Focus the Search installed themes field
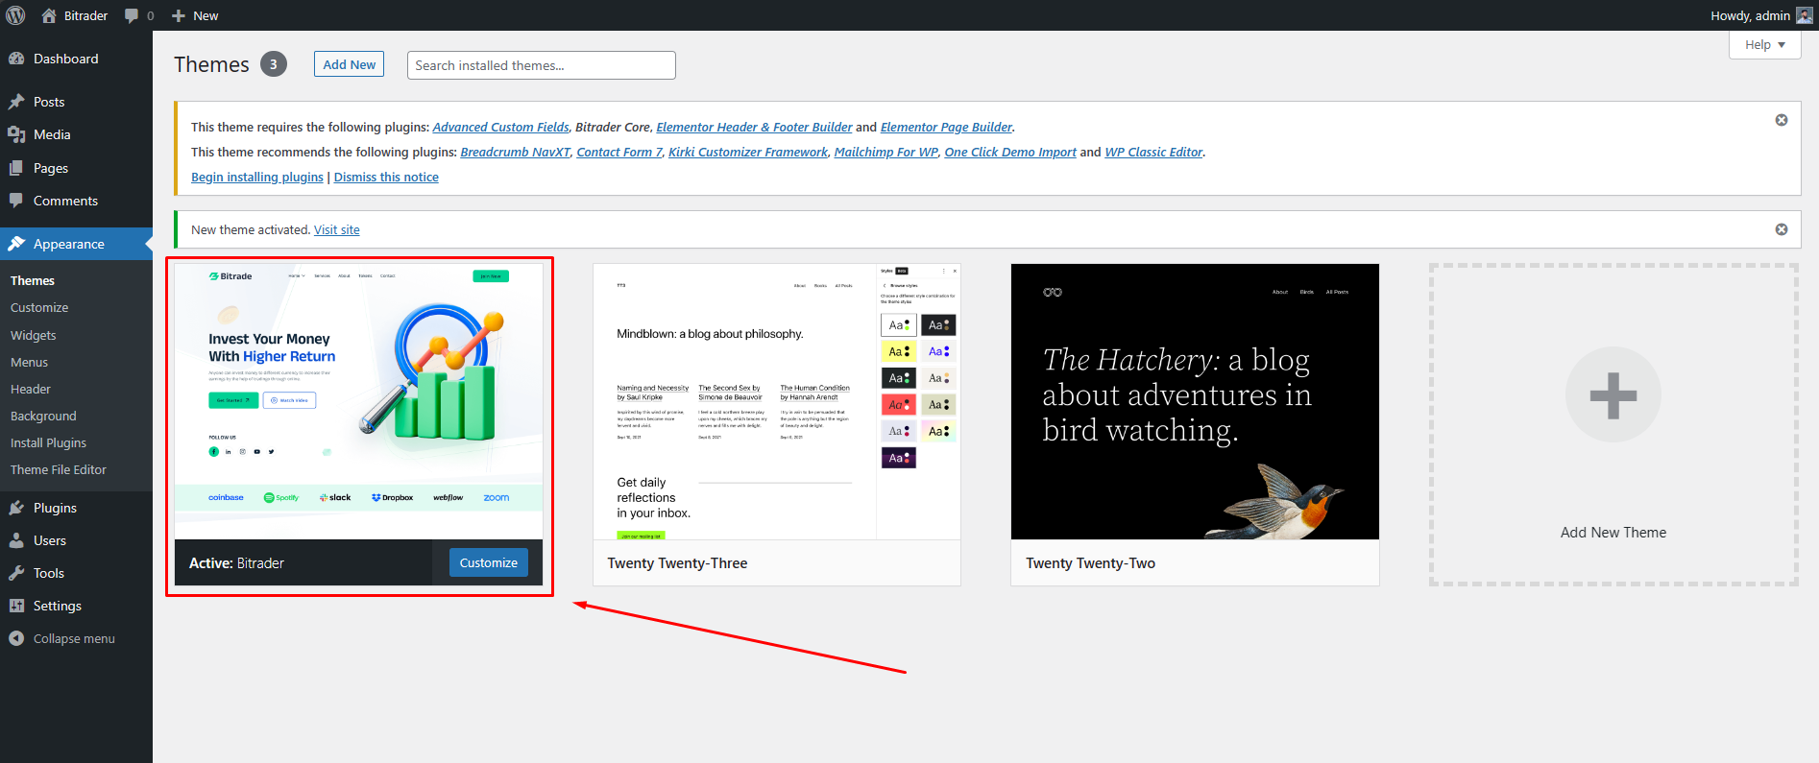 [541, 65]
